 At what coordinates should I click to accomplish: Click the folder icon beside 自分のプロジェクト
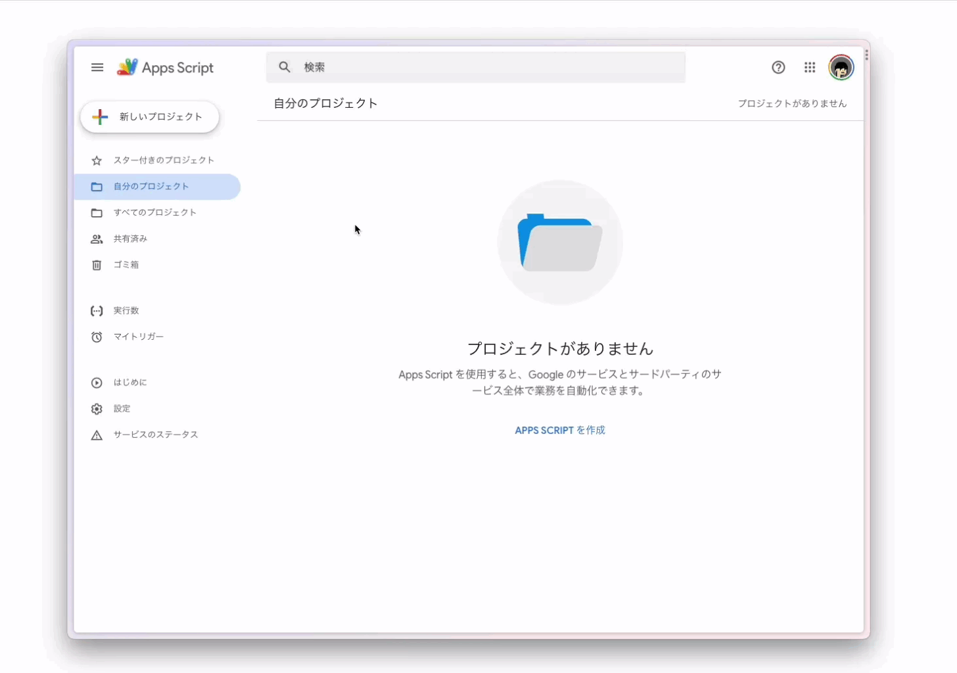97,187
